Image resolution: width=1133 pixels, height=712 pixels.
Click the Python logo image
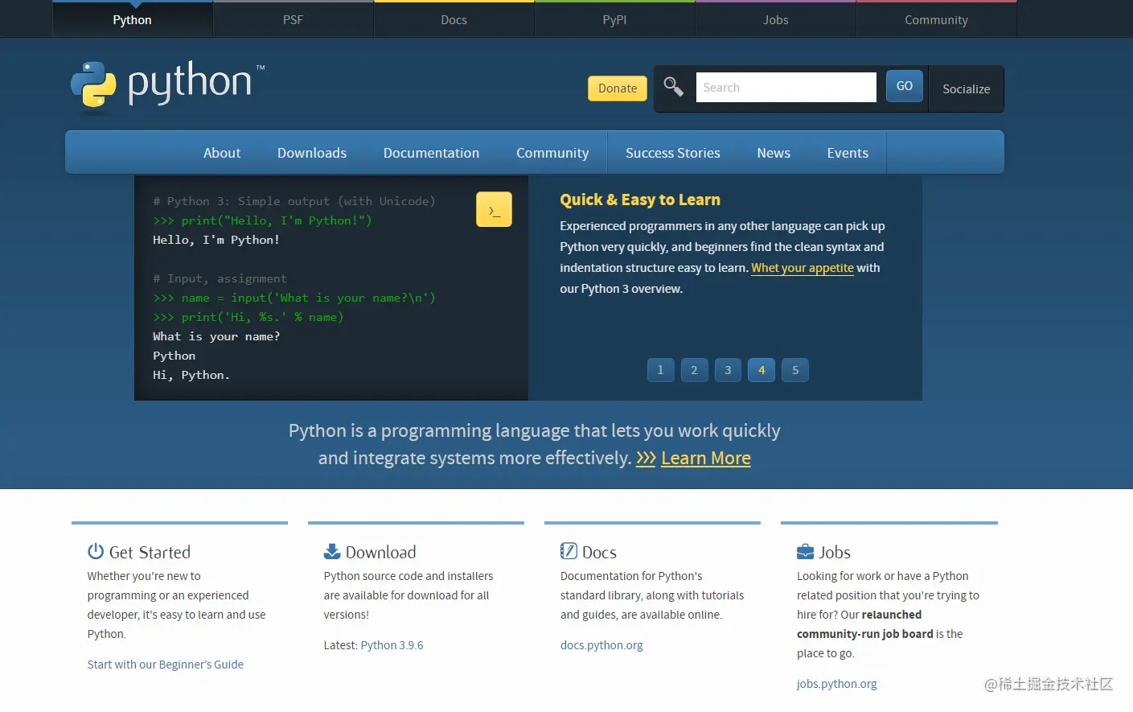pyautogui.click(x=167, y=84)
